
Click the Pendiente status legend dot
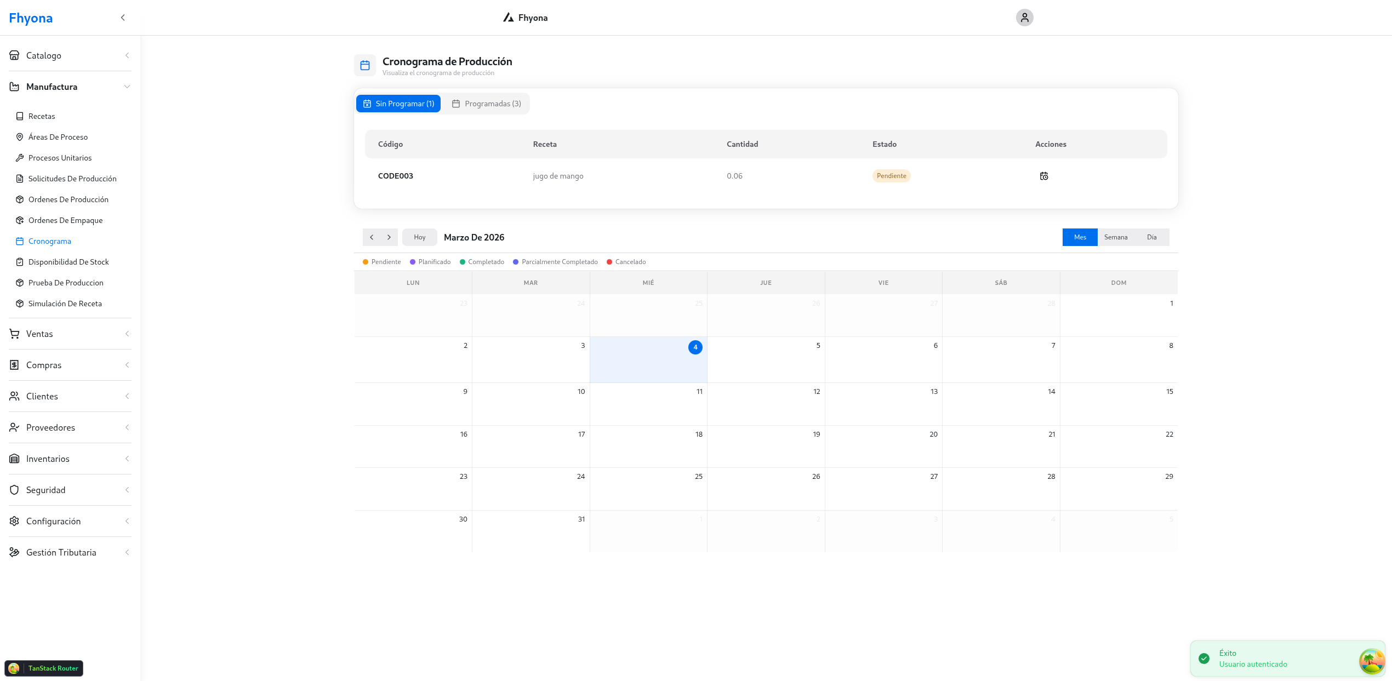pos(366,262)
